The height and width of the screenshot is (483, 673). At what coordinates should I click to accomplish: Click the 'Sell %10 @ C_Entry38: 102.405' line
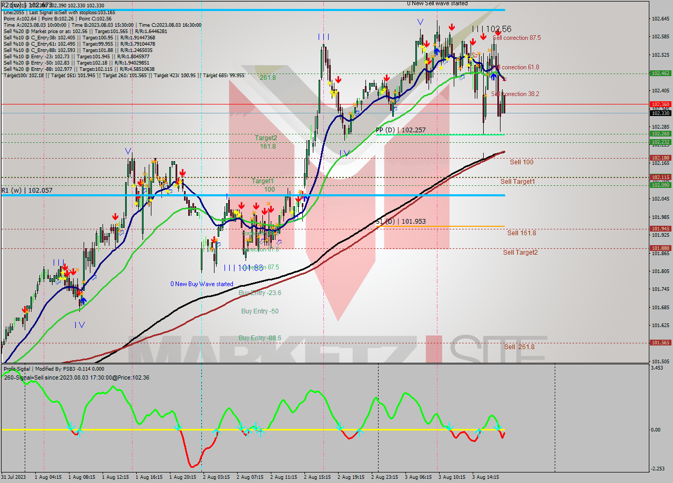click(x=79, y=37)
